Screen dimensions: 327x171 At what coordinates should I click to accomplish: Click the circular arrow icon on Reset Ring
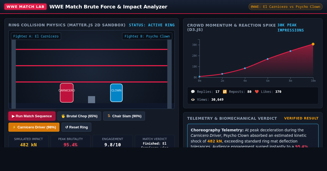(67, 127)
